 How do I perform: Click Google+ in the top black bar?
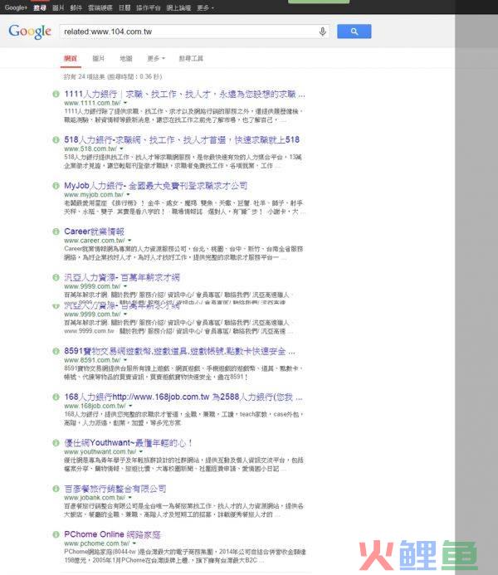pyautogui.click(x=16, y=7)
